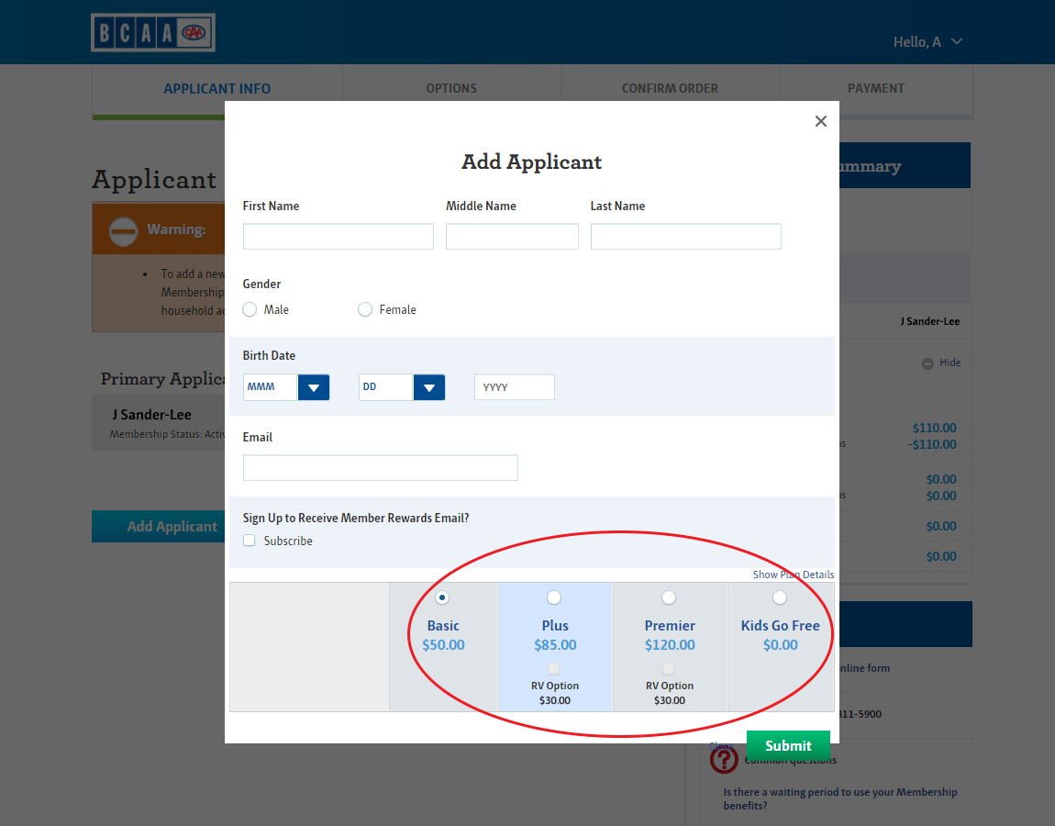Choose the Premier plan radio button

pos(669,597)
